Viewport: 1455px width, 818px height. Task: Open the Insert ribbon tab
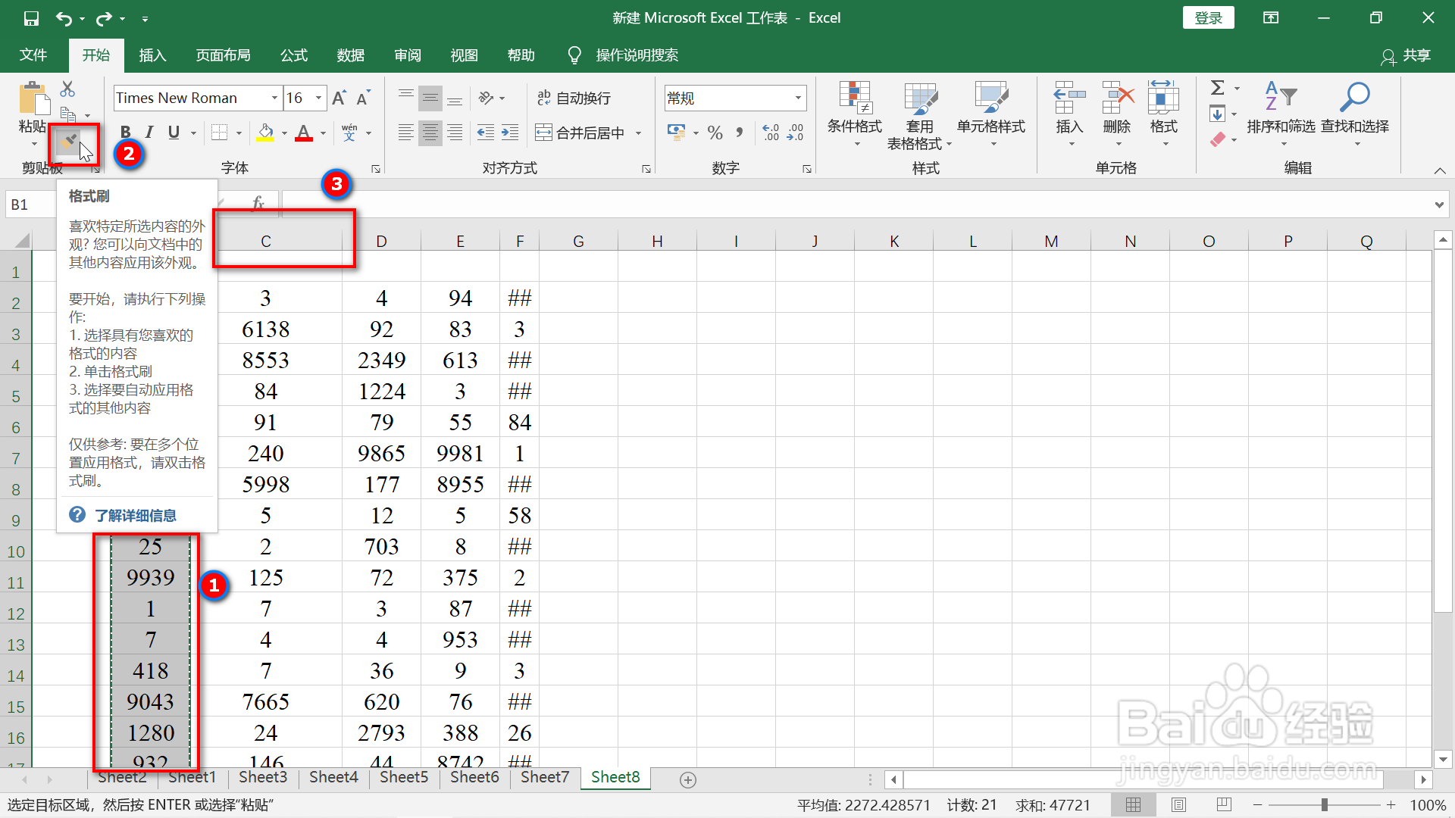pyautogui.click(x=152, y=55)
